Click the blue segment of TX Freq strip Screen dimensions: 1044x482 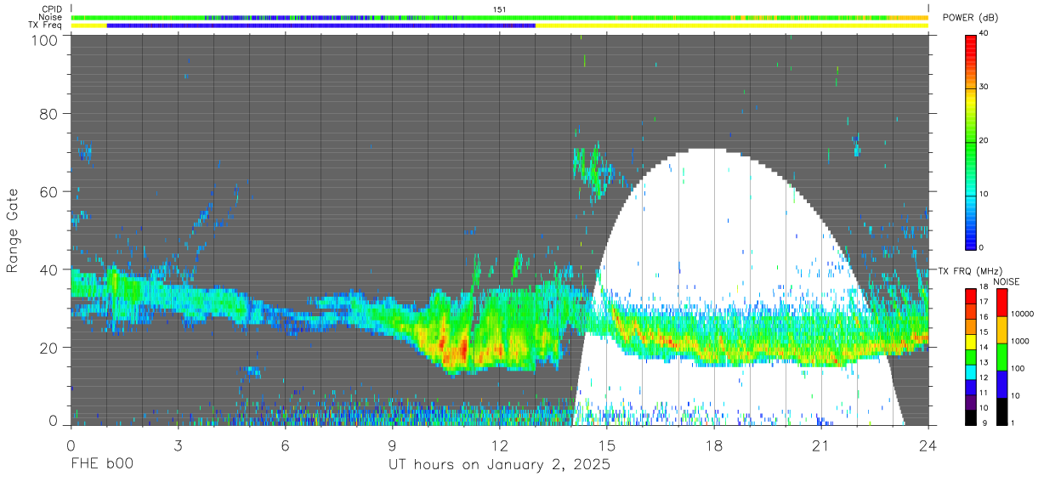(321, 26)
